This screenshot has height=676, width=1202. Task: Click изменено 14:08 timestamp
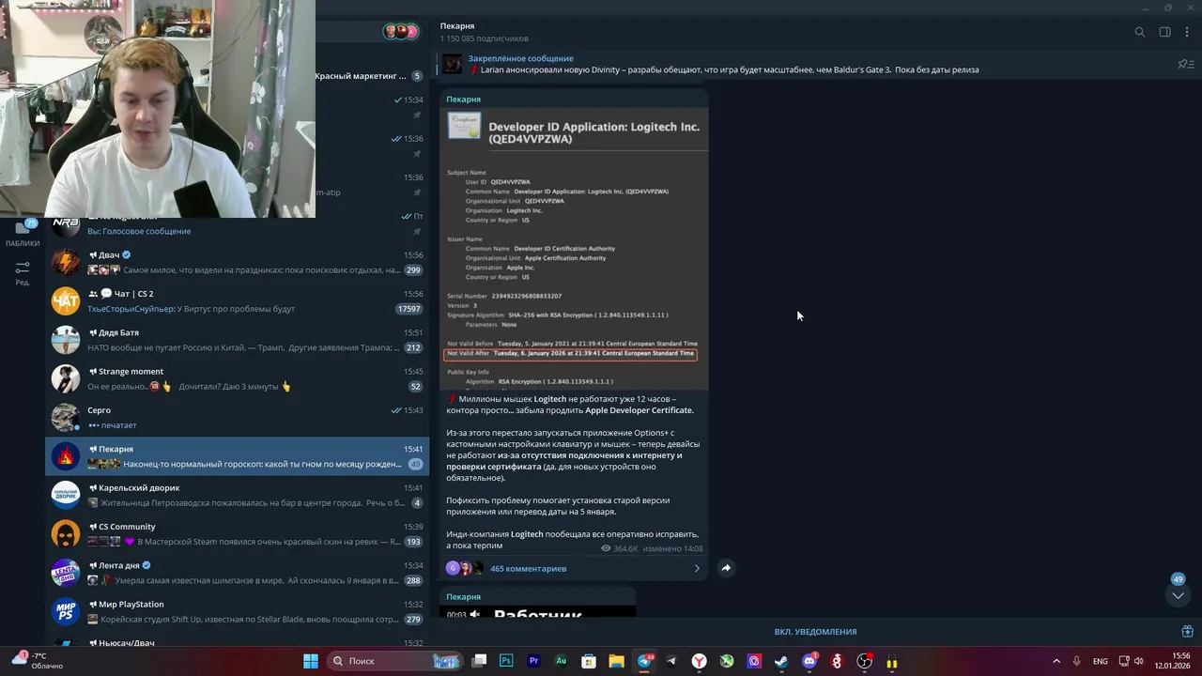[672, 548]
